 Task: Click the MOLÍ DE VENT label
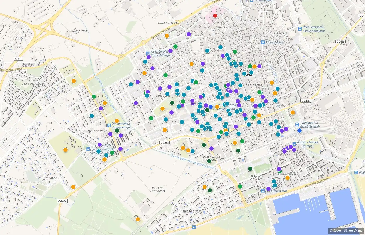coord(97,131)
